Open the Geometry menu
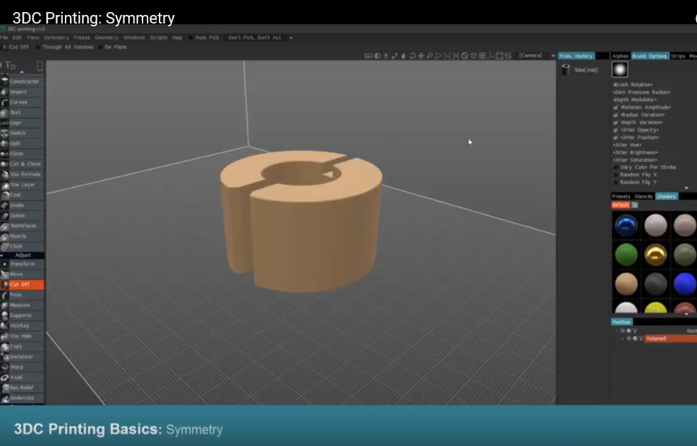This screenshot has width=697, height=446. (x=106, y=38)
